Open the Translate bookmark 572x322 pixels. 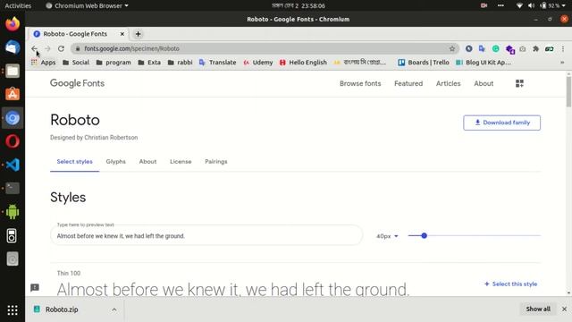pyautogui.click(x=218, y=63)
